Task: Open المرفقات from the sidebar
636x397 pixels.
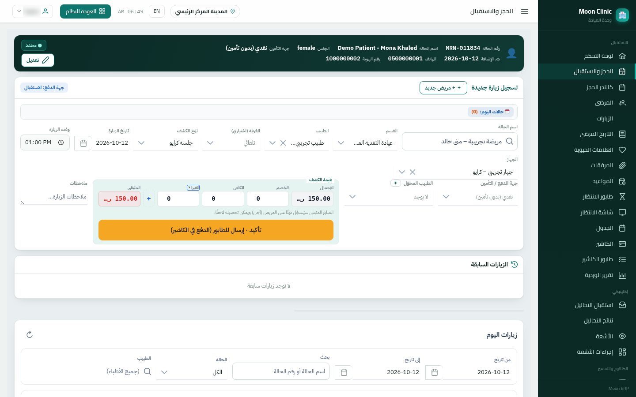Action: [587, 165]
